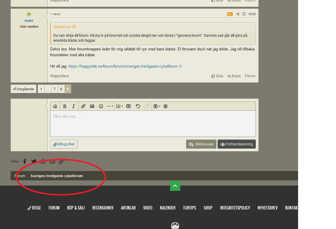Click the undo arrow in the editor
The width and height of the screenshot is (336, 229).
(x=138, y=106)
